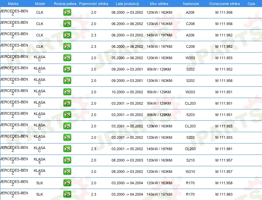Select engine code M 111.952

[x=224, y=69]
